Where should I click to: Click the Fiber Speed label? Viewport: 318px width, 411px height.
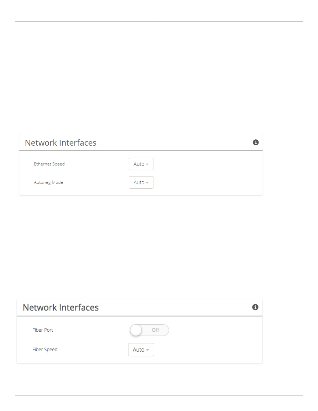[x=45, y=350]
